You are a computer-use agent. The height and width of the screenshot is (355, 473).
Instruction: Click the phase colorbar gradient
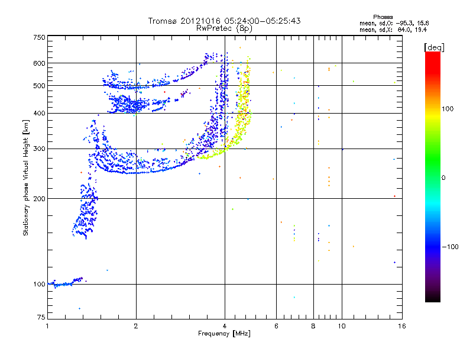(433, 176)
